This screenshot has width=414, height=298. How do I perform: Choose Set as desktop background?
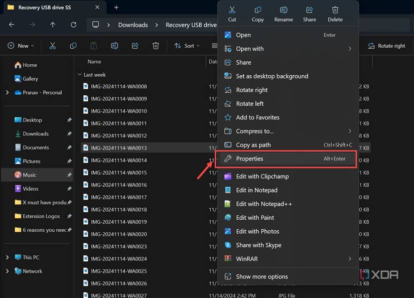(x=271, y=76)
